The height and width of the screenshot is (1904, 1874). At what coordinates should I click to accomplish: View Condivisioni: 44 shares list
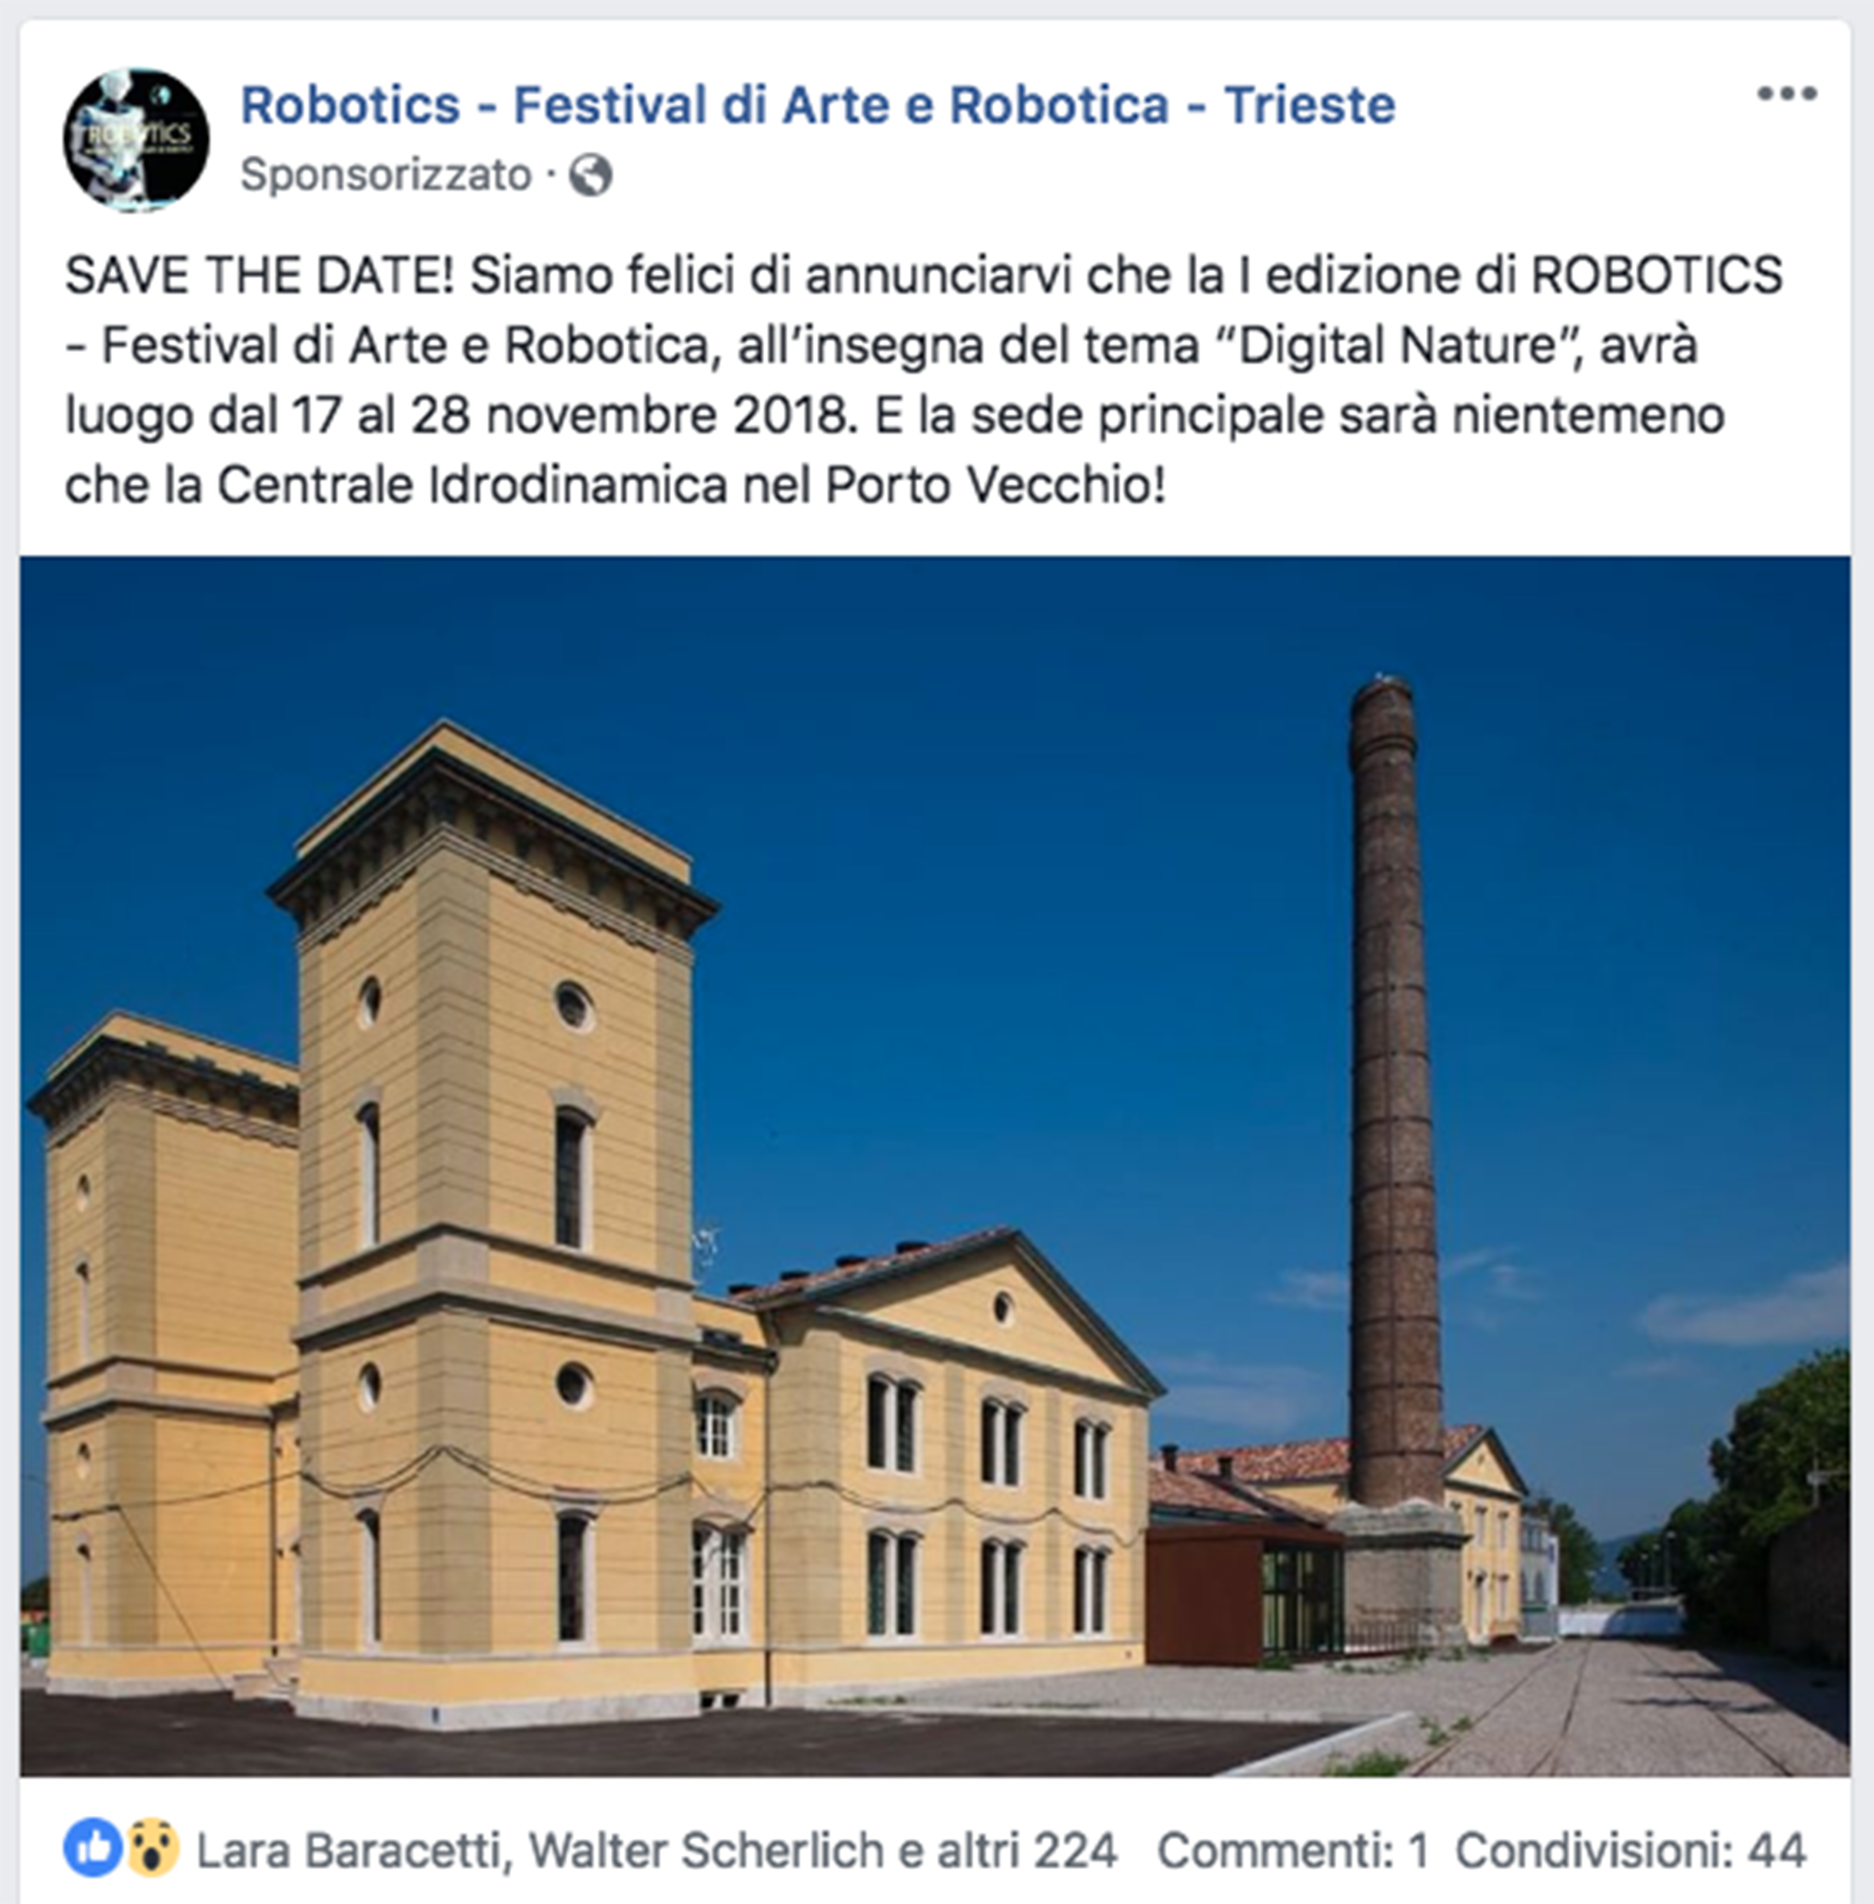pyautogui.click(x=1630, y=1850)
